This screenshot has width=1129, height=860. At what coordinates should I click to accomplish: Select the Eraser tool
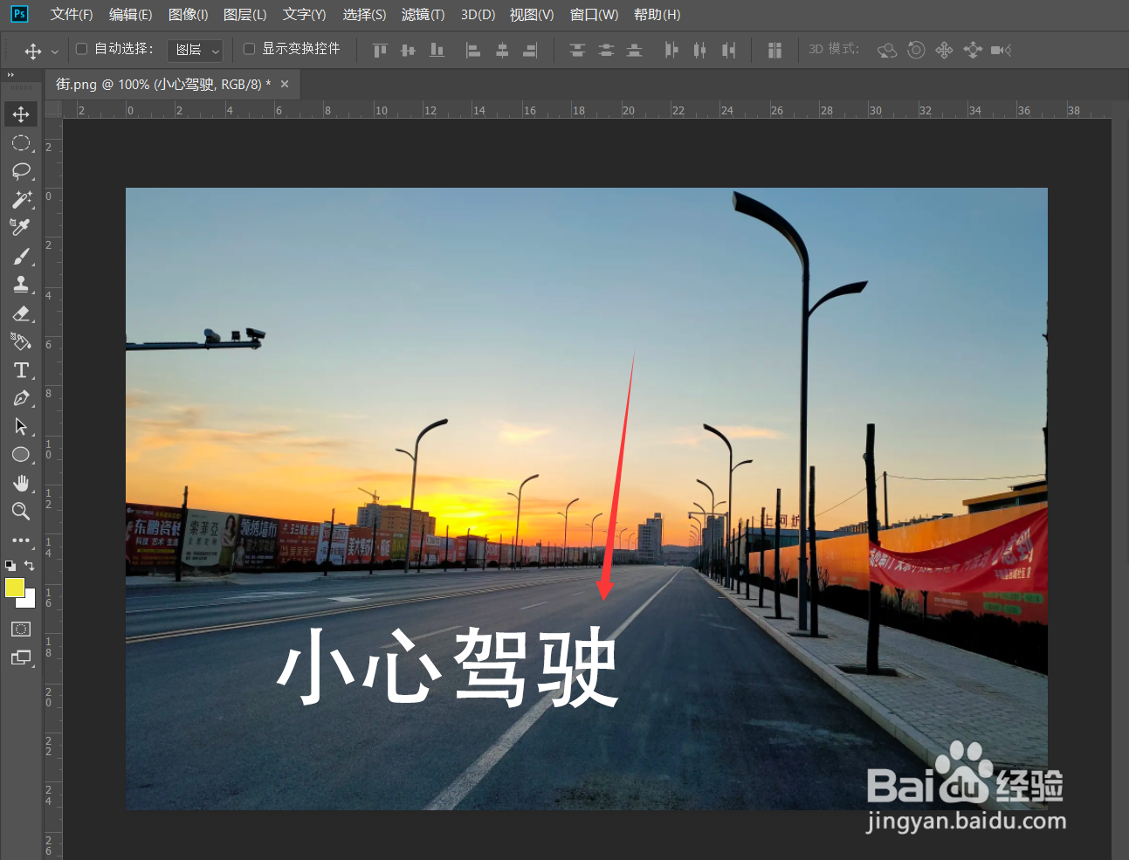point(21,313)
